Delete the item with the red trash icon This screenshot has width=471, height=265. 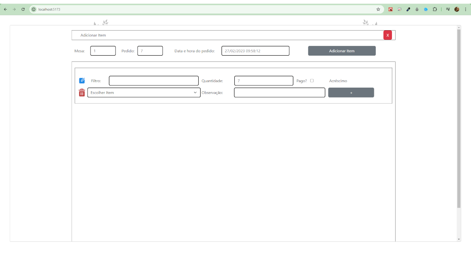coord(82,93)
